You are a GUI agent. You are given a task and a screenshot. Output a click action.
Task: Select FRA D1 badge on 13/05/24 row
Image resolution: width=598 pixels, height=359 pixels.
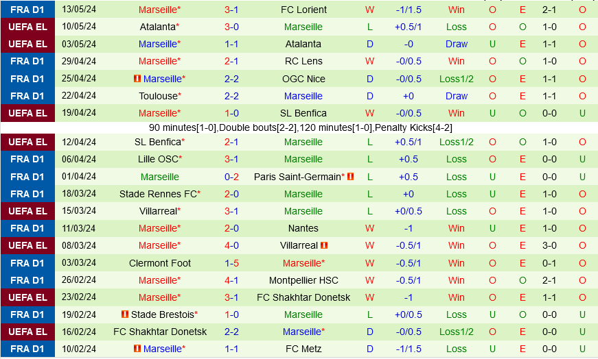pyautogui.click(x=28, y=10)
